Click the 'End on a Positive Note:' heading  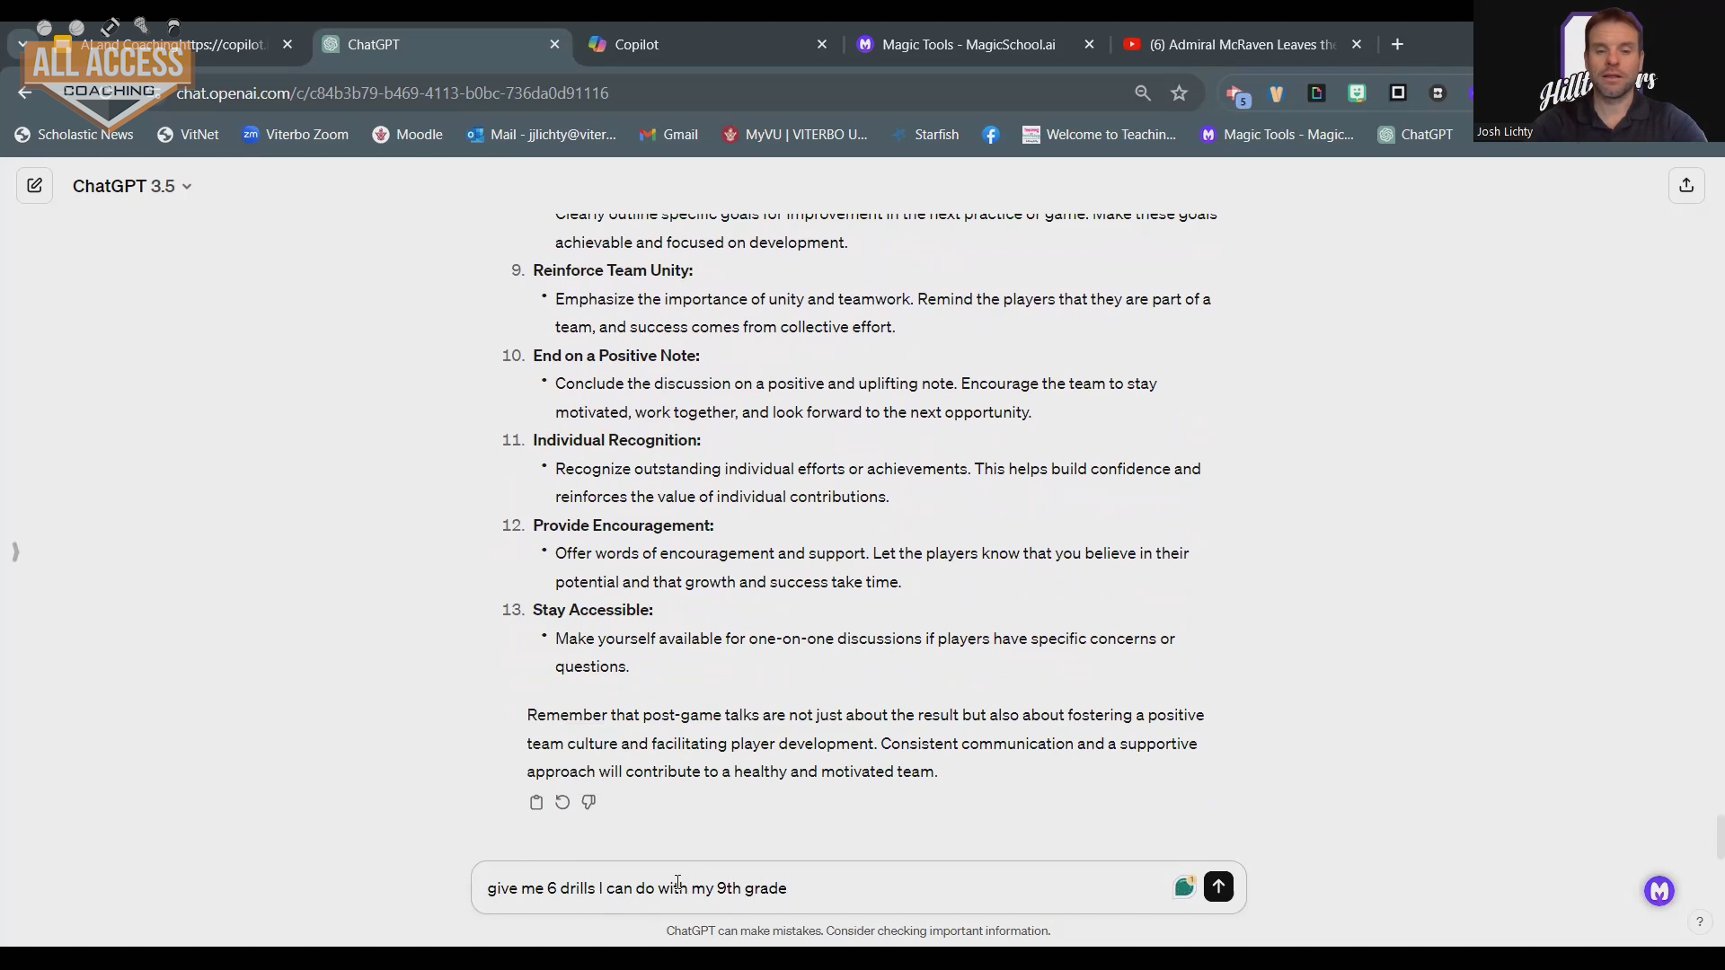point(615,356)
